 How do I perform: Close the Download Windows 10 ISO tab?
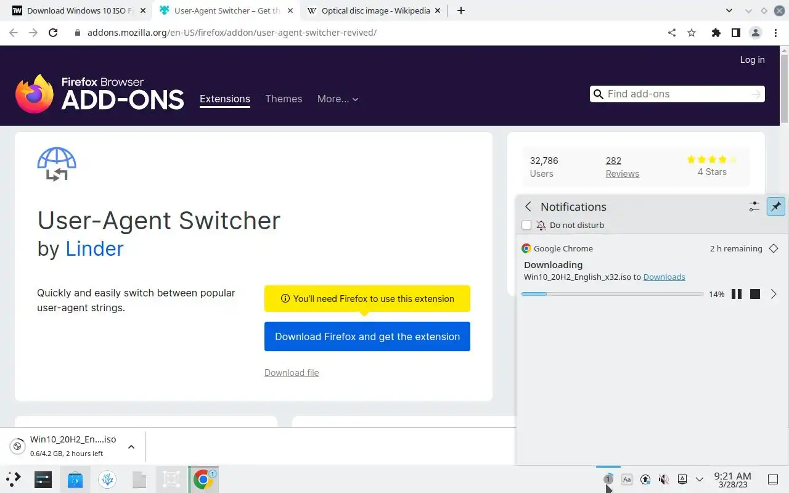tap(143, 10)
